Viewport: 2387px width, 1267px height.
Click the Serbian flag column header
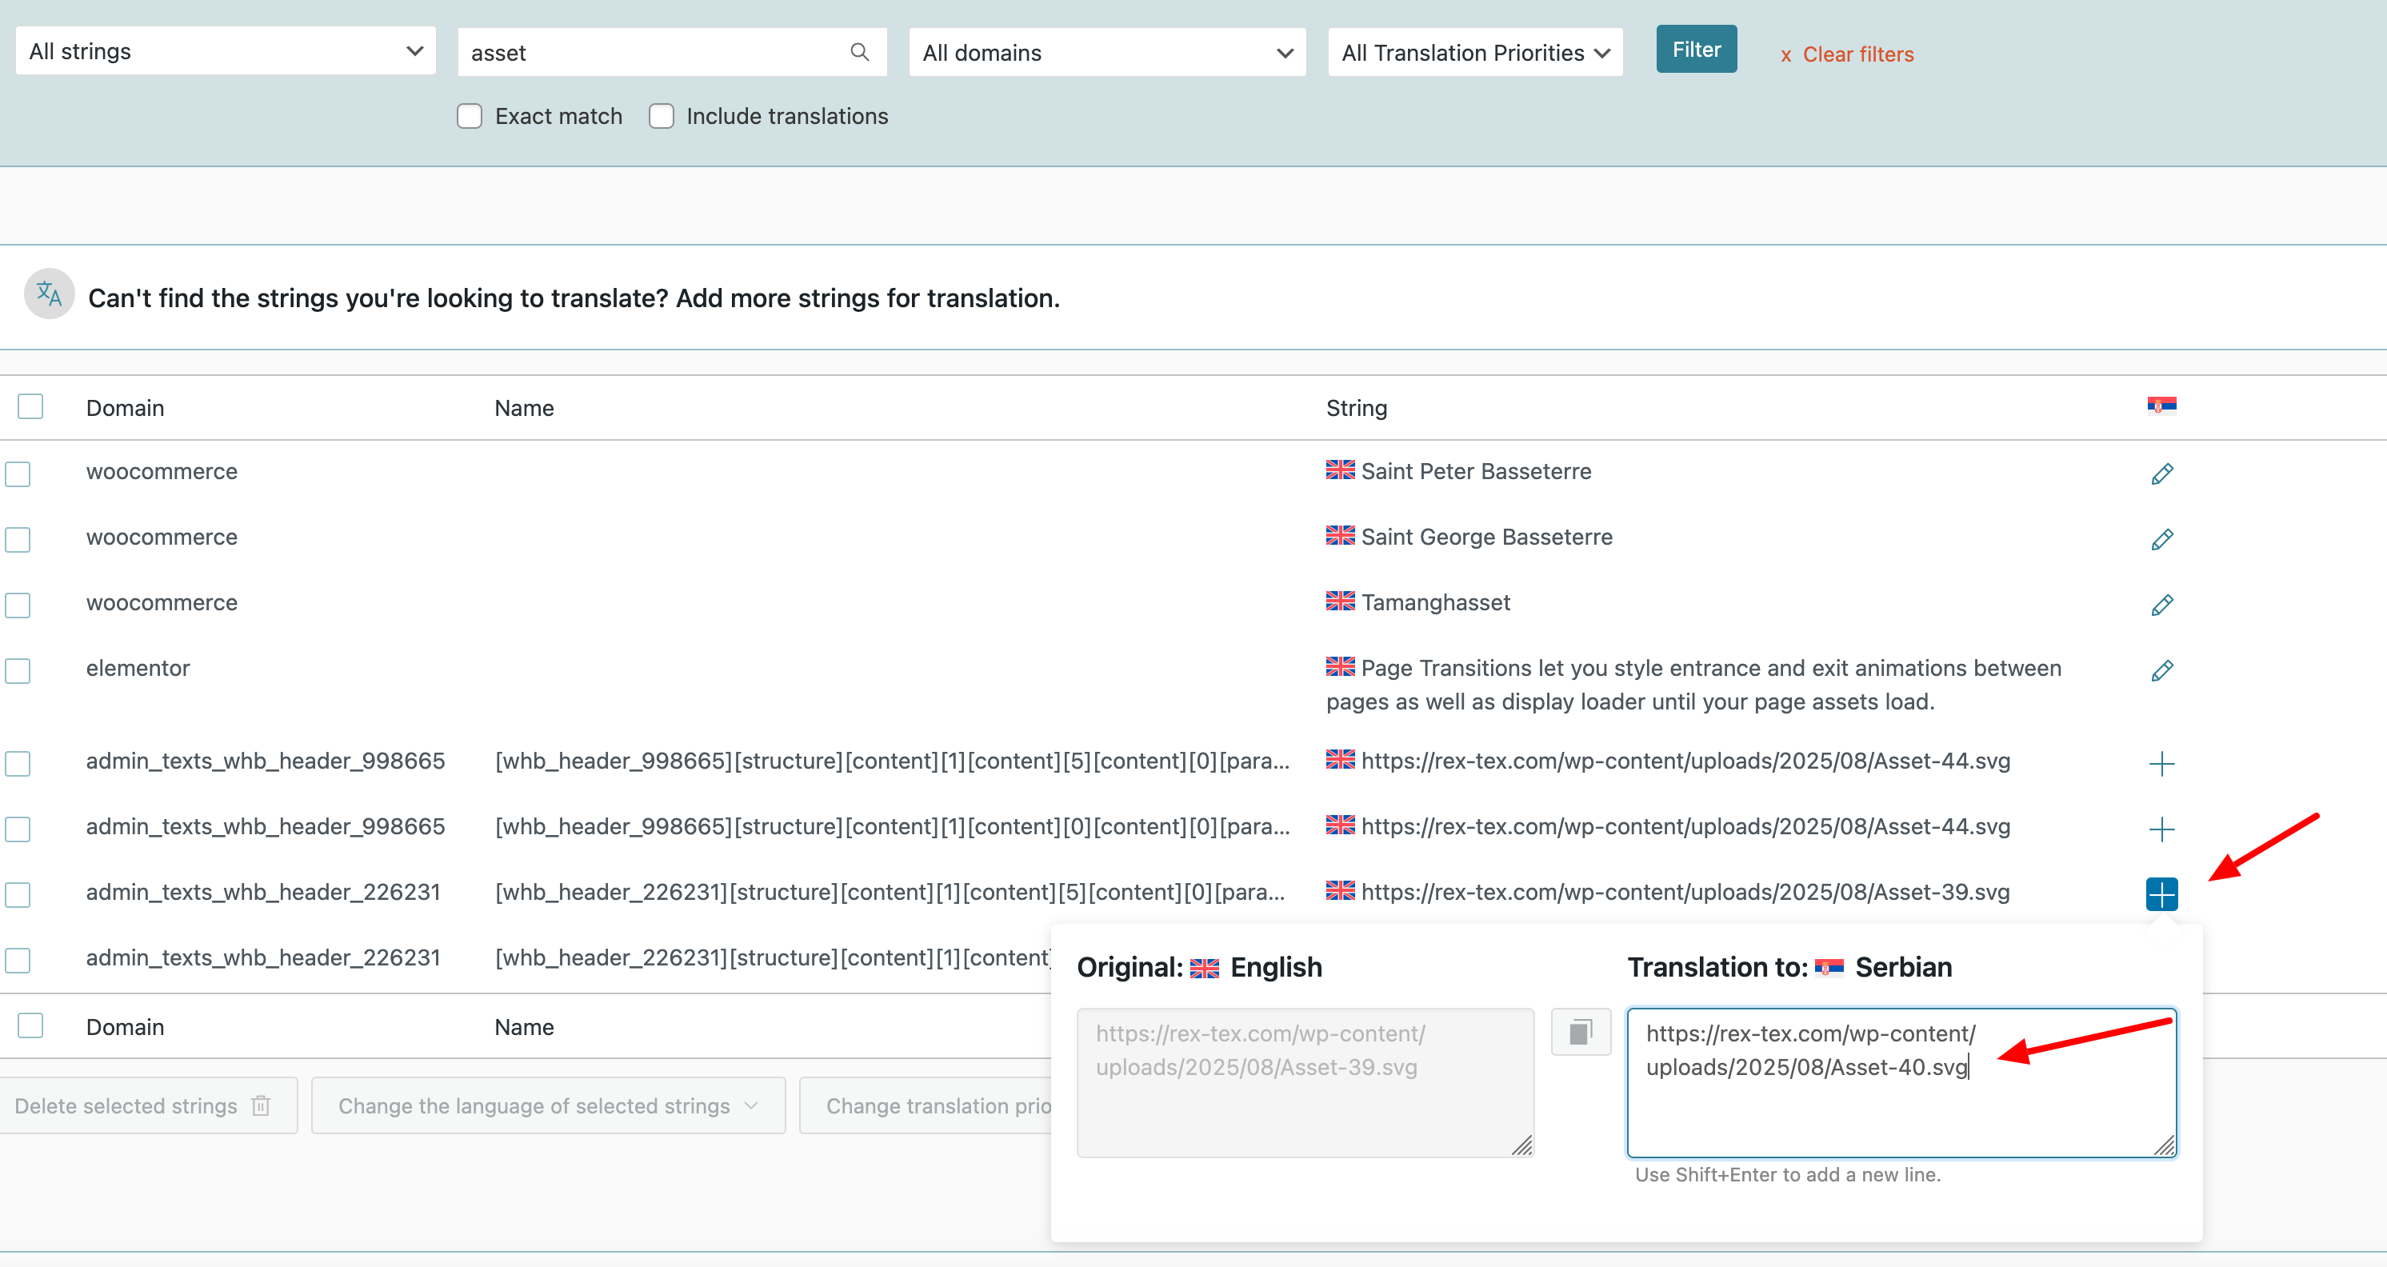2161,405
